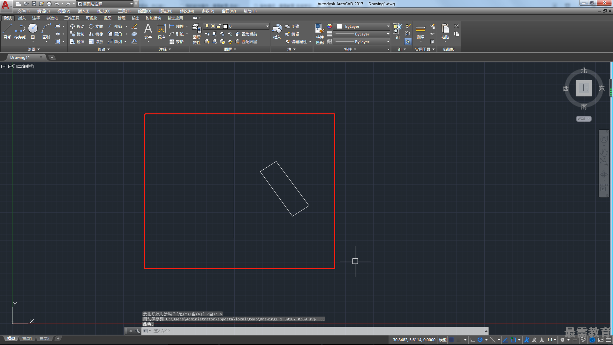The image size is (613, 345).
Task: Toggle clean screen icon in status bar
Action: pos(601,340)
